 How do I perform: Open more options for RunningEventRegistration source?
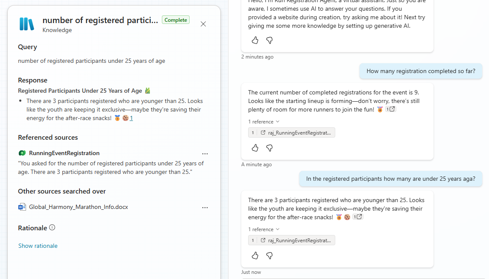205,153
